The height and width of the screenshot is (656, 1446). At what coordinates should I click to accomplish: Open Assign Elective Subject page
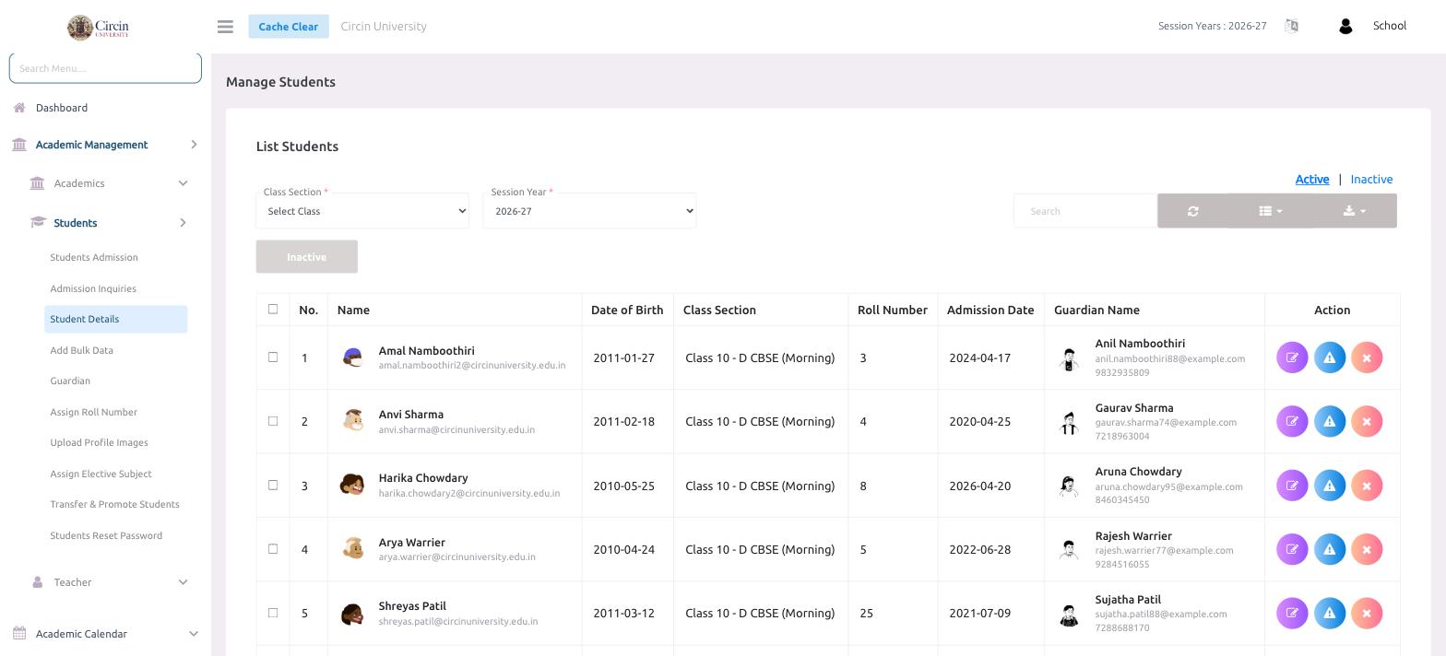click(x=101, y=474)
